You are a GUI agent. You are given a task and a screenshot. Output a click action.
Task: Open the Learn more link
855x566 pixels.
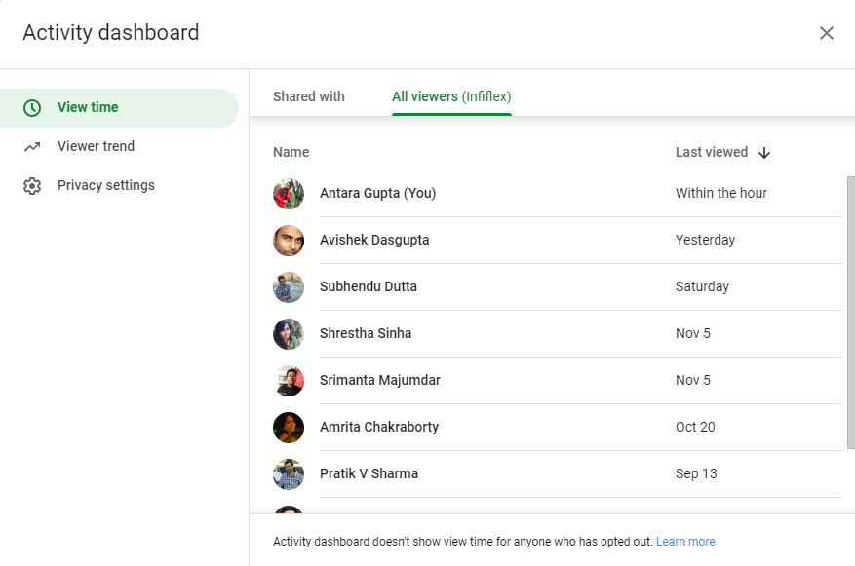point(685,542)
